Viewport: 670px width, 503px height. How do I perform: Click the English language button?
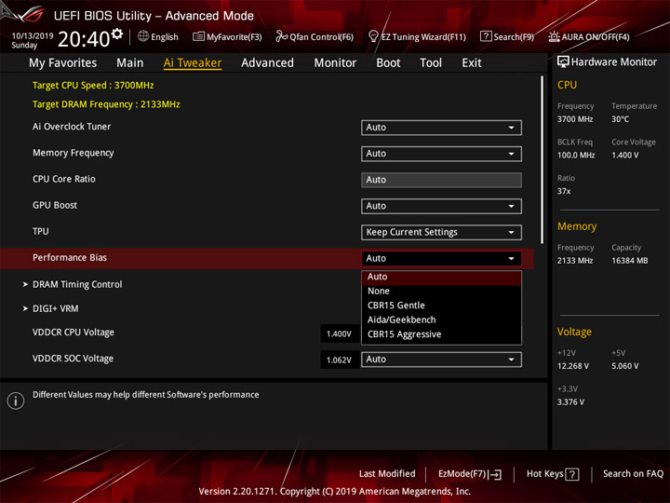coord(158,36)
